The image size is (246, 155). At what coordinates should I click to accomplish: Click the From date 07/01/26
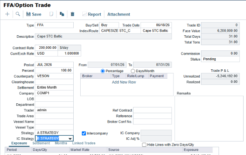pyautogui.click(x=107, y=65)
